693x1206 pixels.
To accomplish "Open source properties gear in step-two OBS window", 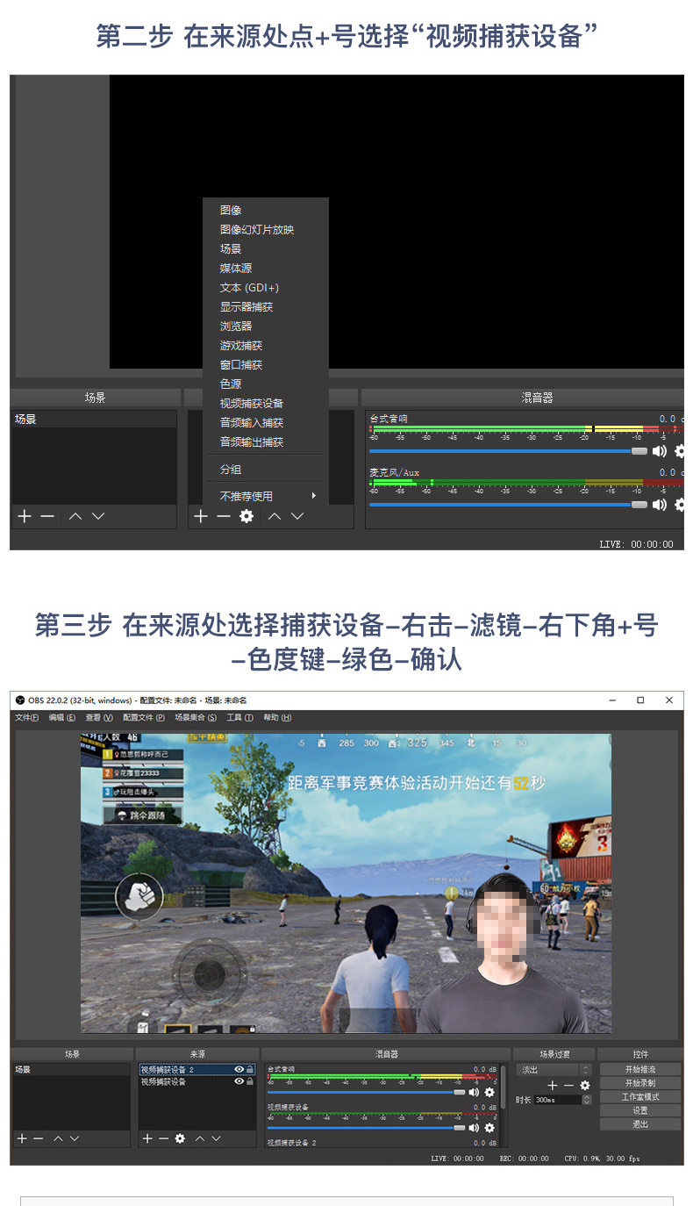I will pos(246,516).
